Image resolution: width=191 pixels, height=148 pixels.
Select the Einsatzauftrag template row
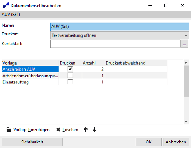84,82
